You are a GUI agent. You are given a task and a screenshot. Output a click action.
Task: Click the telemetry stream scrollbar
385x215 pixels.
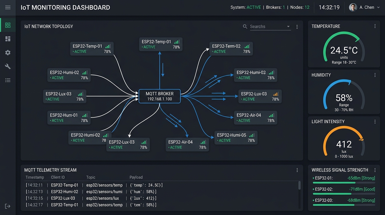click(x=299, y=185)
